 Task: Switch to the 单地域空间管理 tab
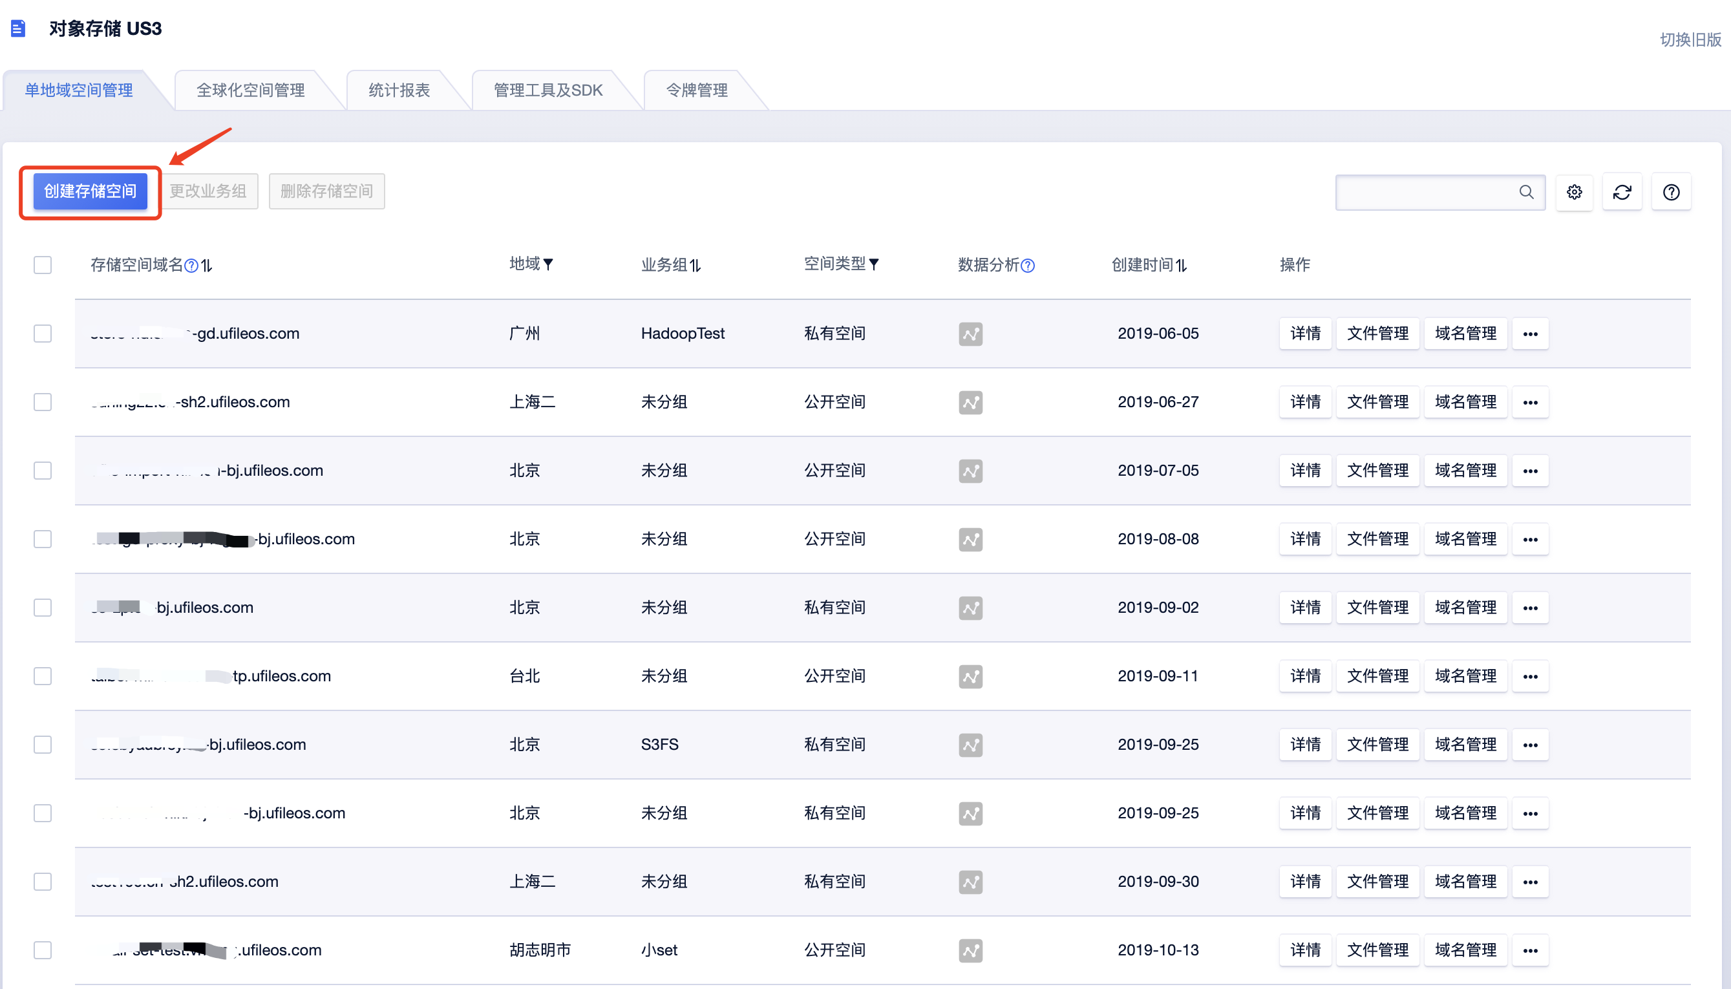tap(79, 90)
